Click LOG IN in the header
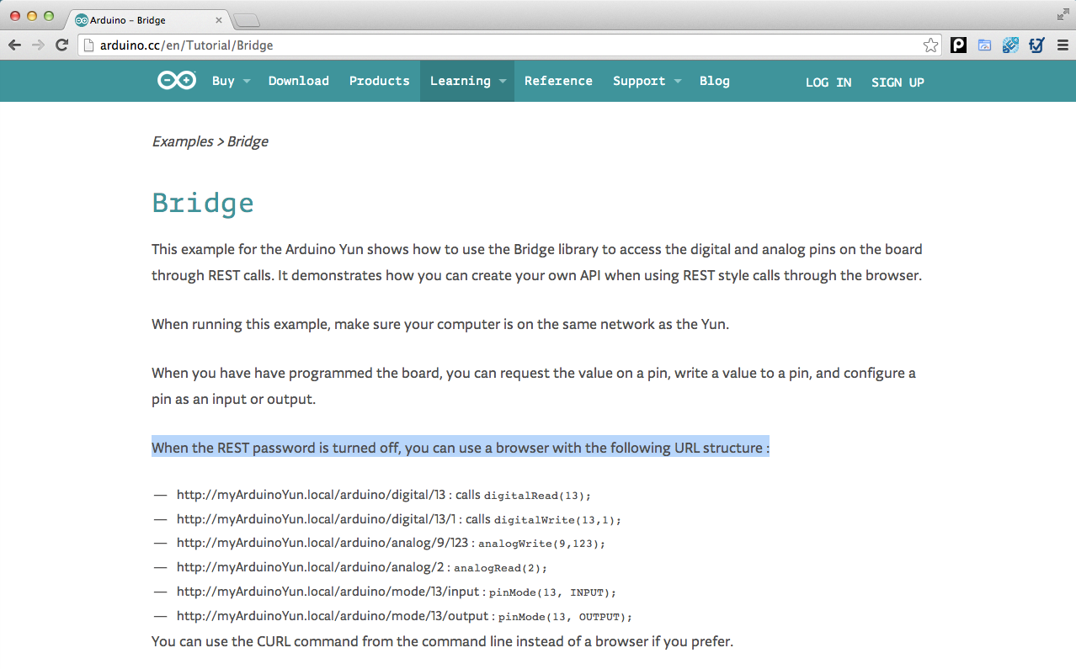 pyautogui.click(x=828, y=82)
